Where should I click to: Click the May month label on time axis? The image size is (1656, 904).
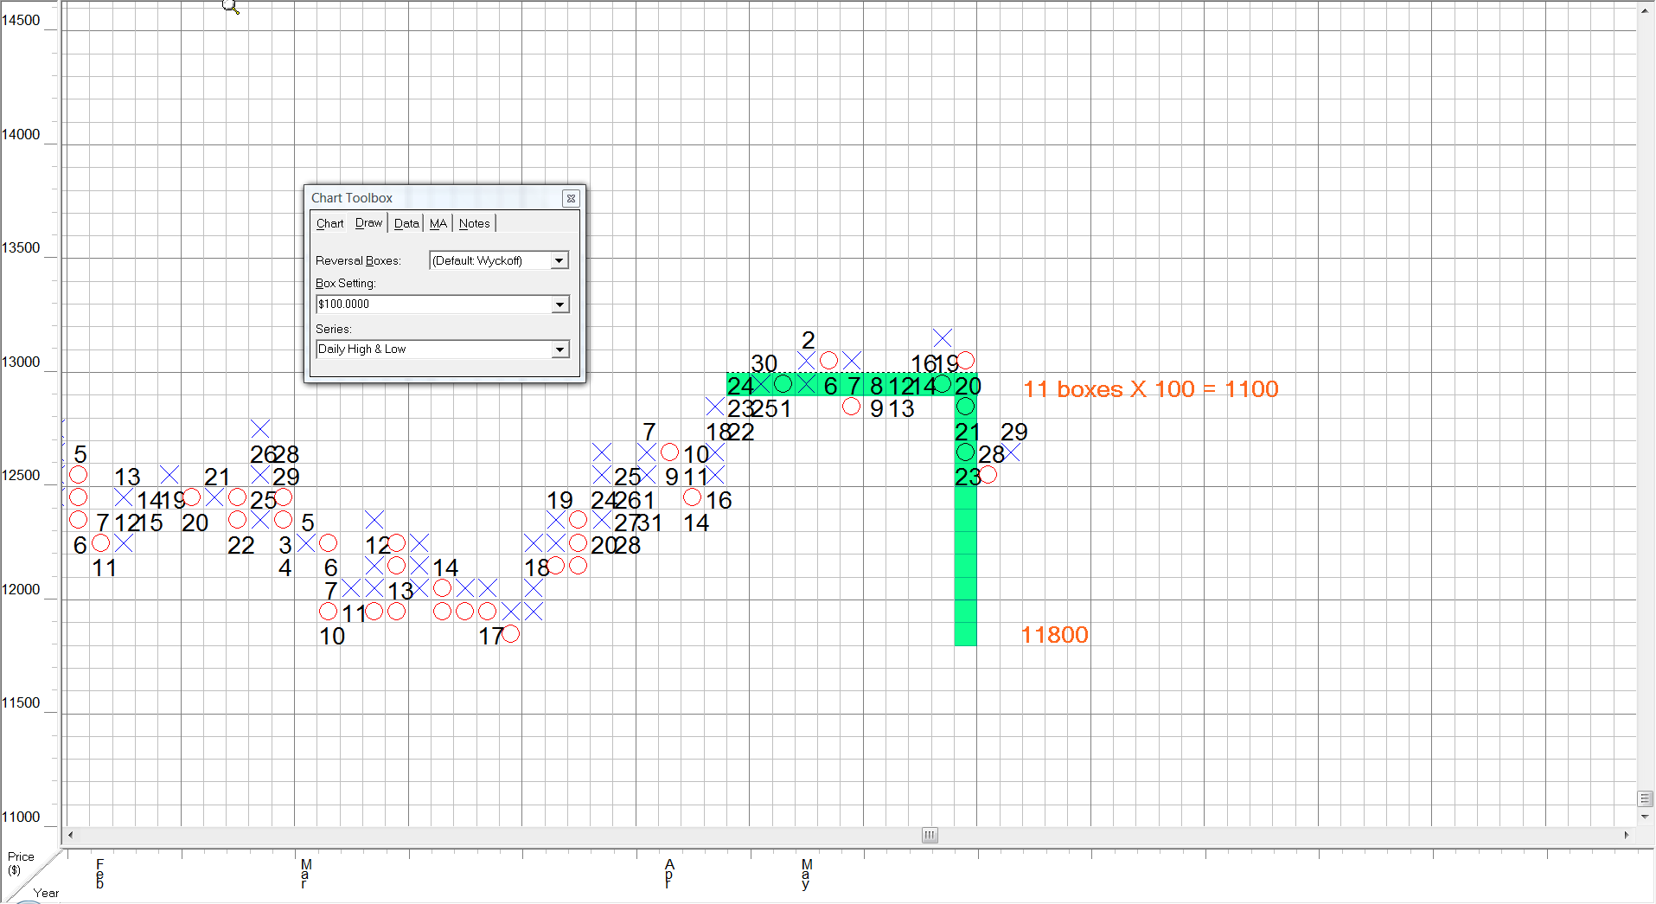[806, 874]
